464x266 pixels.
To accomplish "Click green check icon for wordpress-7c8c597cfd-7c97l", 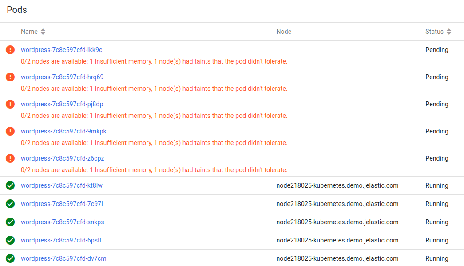I will point(10,204).
